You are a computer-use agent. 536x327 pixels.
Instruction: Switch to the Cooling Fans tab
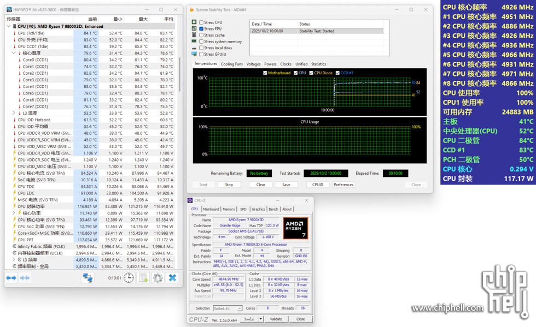point(231,64)
